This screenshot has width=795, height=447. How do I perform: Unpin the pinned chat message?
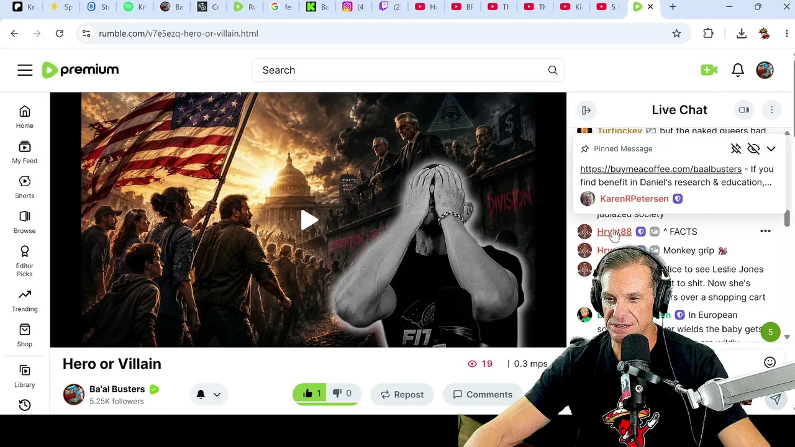point(736,149)
